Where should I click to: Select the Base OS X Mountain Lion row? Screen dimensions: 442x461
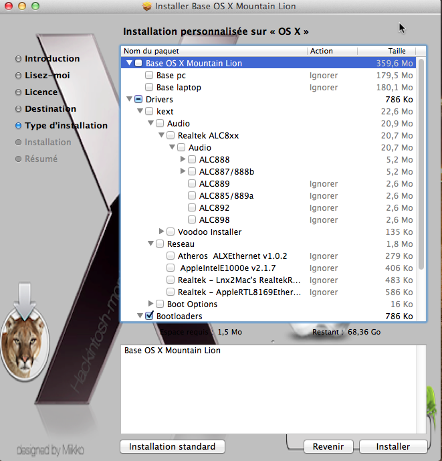(268, 63)
